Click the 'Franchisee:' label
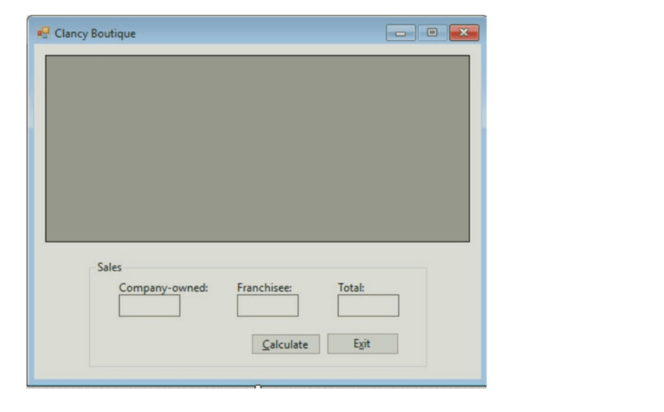The height and width of the screenshot is (412, 664). pos(265,288)
